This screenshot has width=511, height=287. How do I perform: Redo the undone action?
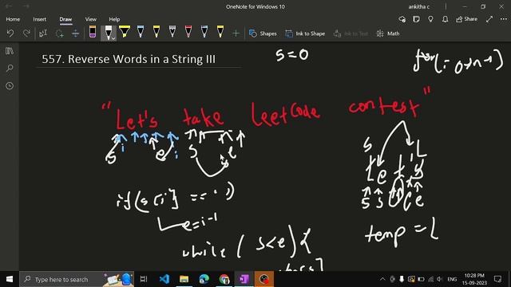[26, 33]
